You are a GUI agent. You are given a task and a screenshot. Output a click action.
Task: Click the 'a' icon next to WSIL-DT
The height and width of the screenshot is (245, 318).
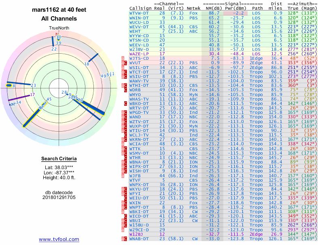point(123,67)
